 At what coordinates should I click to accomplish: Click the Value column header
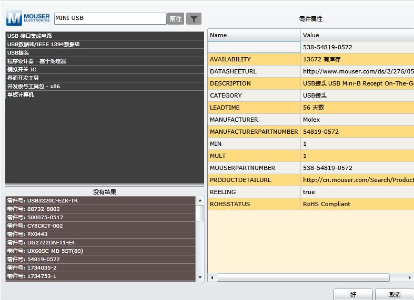pos(357,35)
